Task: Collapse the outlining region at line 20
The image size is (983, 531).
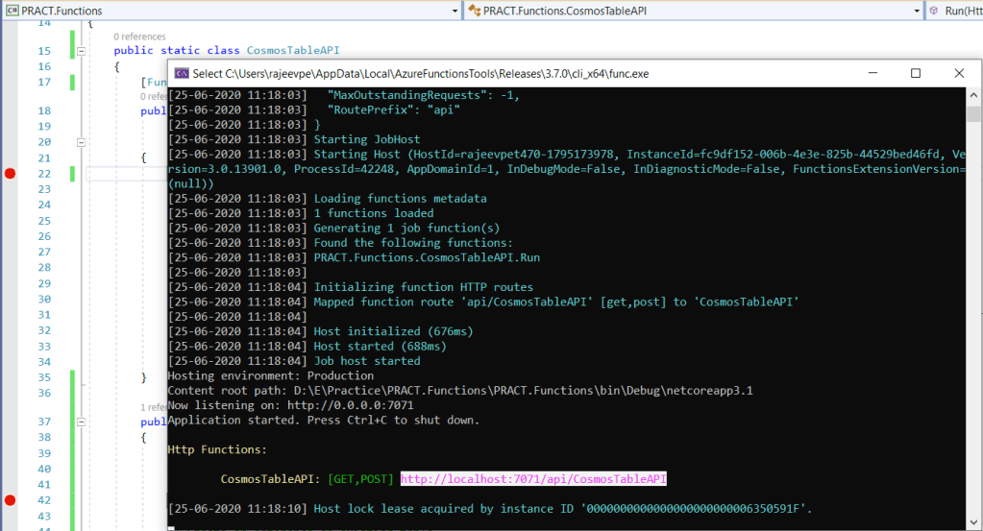Action: coord(82,142)
